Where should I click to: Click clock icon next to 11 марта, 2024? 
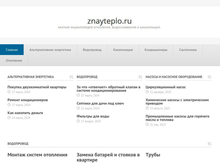(x=78, y=108)
